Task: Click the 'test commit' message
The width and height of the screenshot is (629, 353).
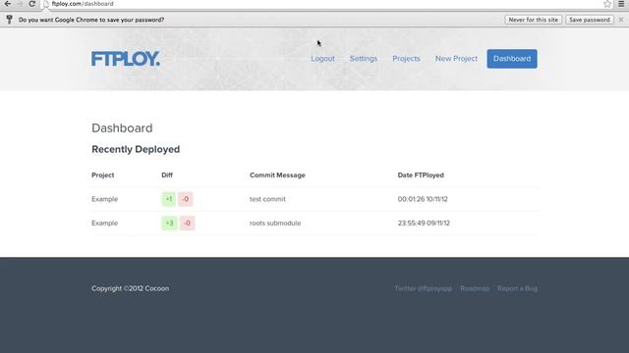Action: (x=267, y=199)
